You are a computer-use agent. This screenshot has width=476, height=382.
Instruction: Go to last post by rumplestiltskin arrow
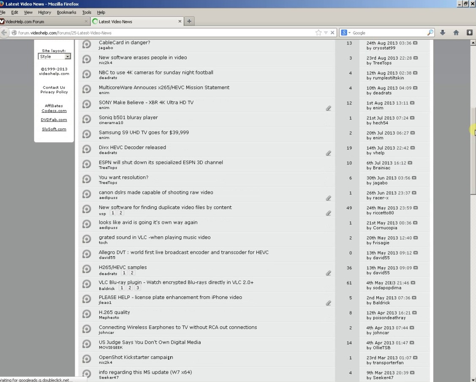(x=415, y=73)
